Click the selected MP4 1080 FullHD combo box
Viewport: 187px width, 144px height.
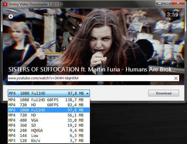[x=49, y=93]
